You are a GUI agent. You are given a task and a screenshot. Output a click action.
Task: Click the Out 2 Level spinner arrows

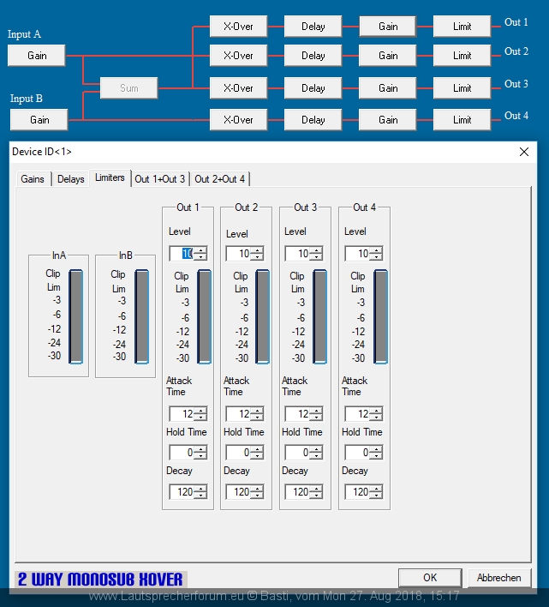point(257,254)
